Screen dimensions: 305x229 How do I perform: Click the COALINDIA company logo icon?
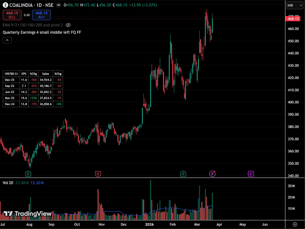(5, 5)
